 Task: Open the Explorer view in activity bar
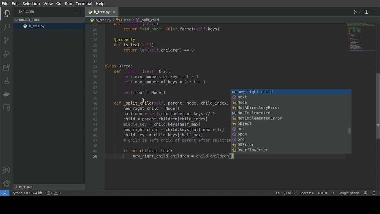tap(7, 14)
